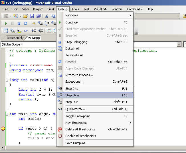
Task: Open the File menu
Action: (x=6, y=9)
